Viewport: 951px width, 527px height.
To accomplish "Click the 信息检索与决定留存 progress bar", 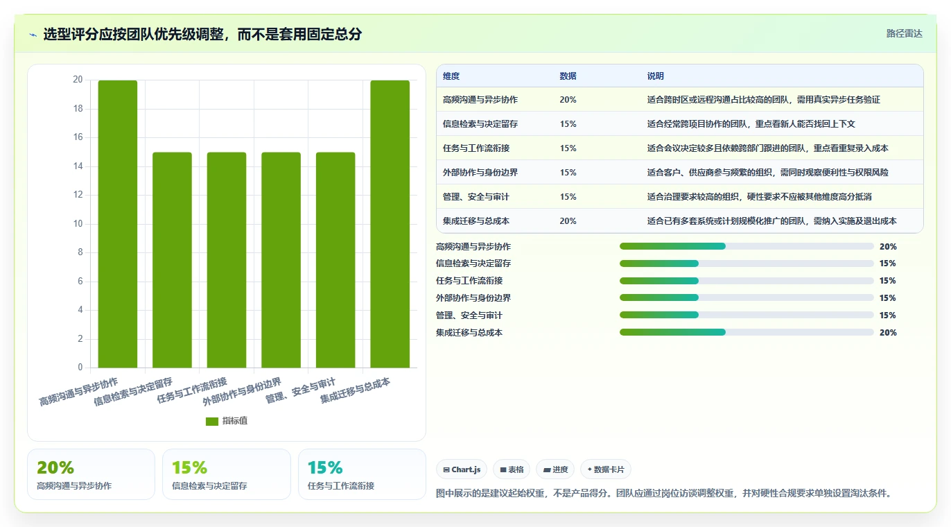I will (747, 263).
